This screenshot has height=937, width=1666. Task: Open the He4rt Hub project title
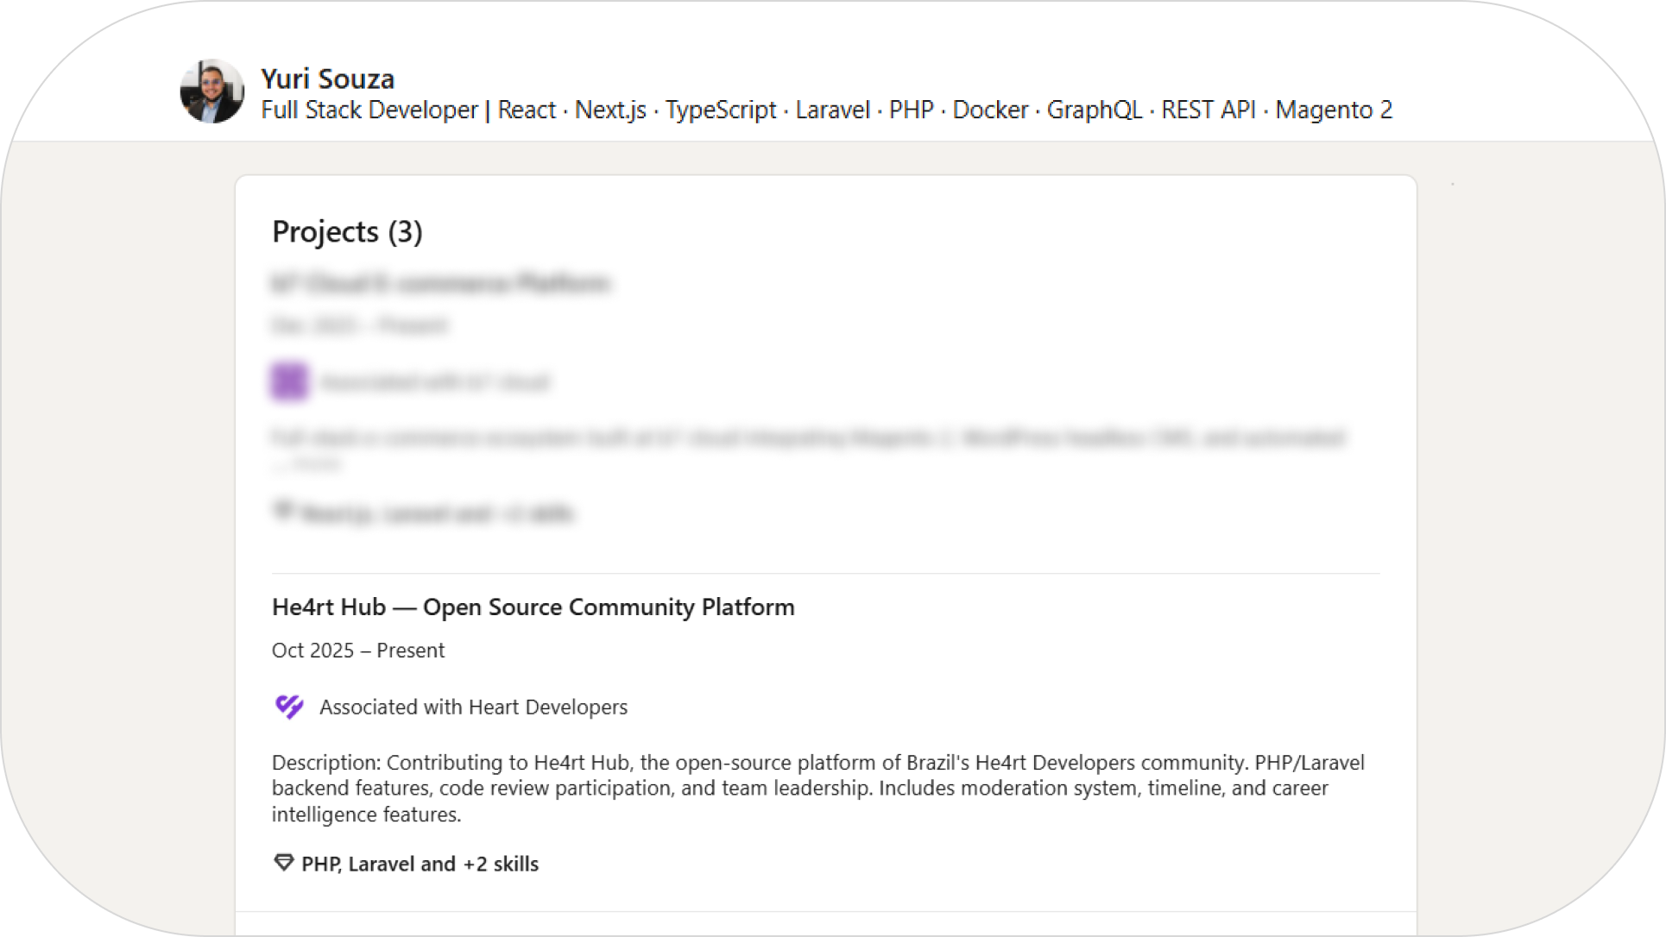click(x=533, y=607)
